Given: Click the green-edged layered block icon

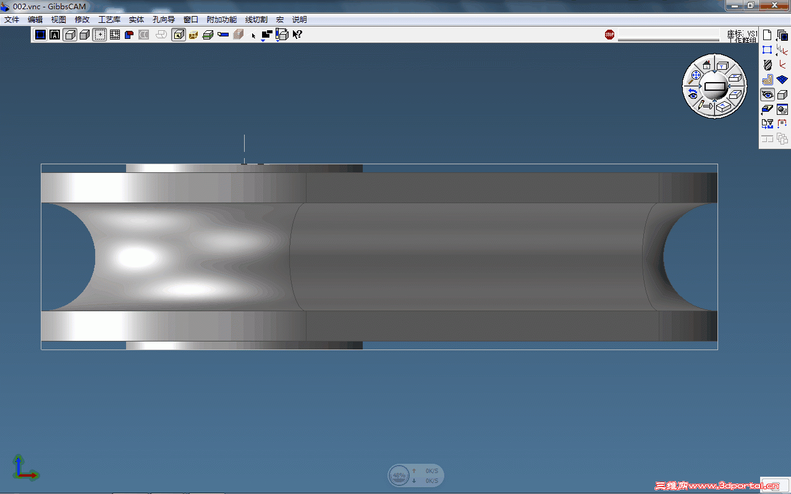Looking at the screenshot, I should coord(208,35).
